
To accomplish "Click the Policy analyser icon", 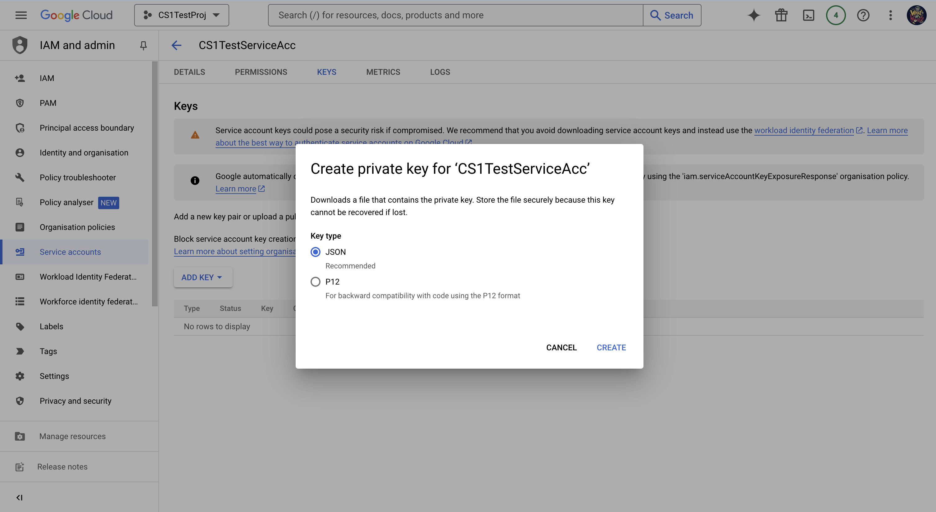I will (x=20, y=202).
